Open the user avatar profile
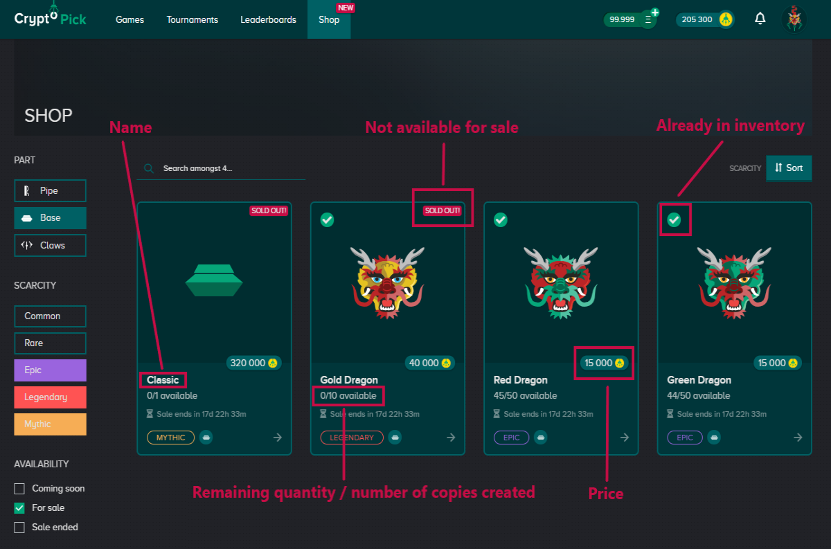The height and width of the screenshot is (549, 831). (794, 19)
